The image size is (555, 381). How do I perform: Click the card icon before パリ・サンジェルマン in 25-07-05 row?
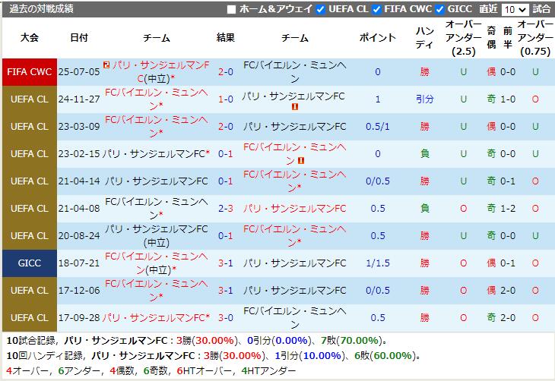[x=106, y=65]
